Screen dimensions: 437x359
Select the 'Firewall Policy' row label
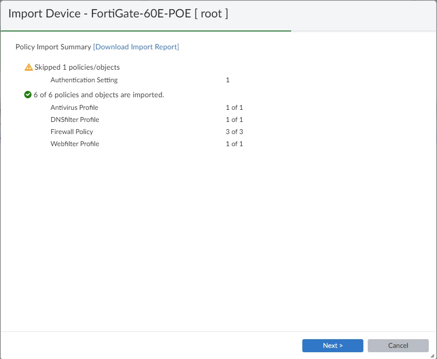(x=72, y=132)
